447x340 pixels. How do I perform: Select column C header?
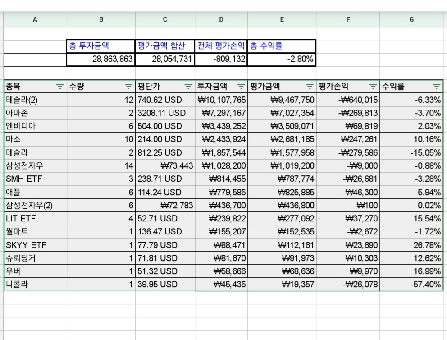click(x=165, y=19)
